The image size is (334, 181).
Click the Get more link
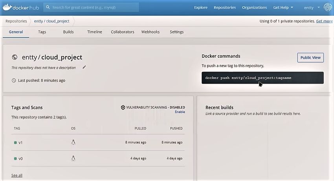[x=324, y=21]
